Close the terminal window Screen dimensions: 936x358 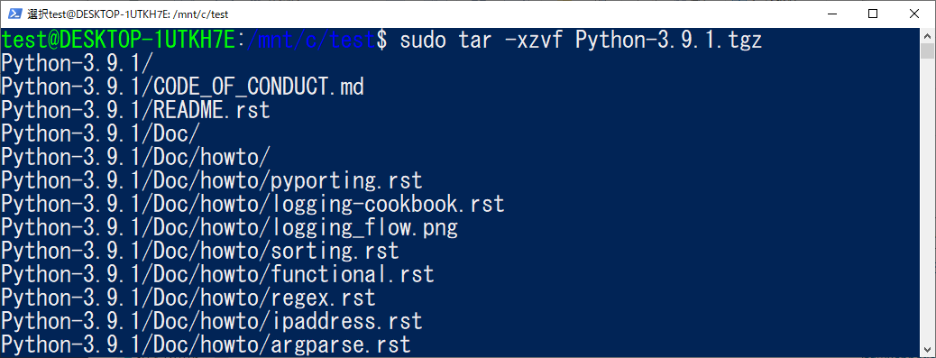pos(914,14)
